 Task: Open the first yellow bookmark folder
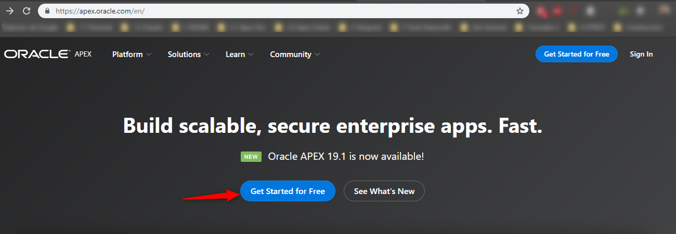click(70, 26)
